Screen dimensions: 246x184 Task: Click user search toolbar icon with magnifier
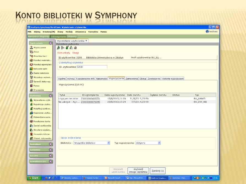59,48
